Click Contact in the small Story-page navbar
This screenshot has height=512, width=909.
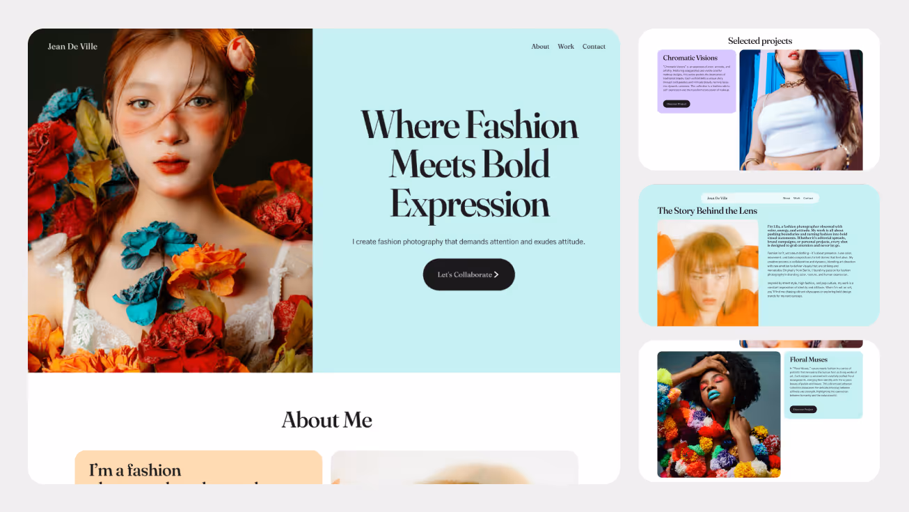tap(808, 198)
